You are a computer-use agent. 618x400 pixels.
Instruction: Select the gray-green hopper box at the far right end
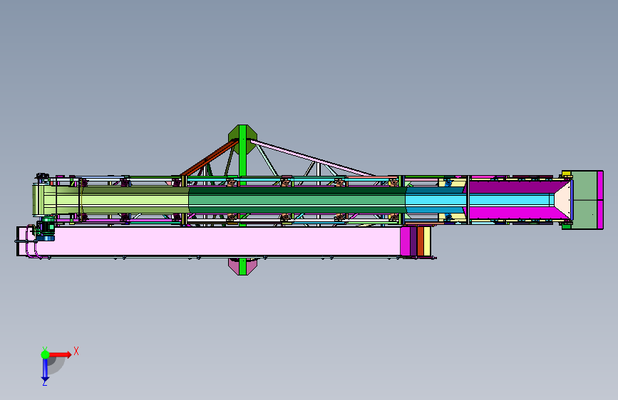(585, 199)
